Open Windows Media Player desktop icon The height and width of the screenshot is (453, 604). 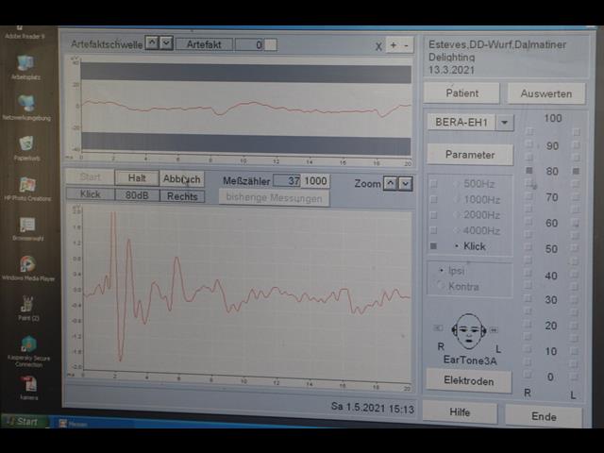[x=28, y=265]
